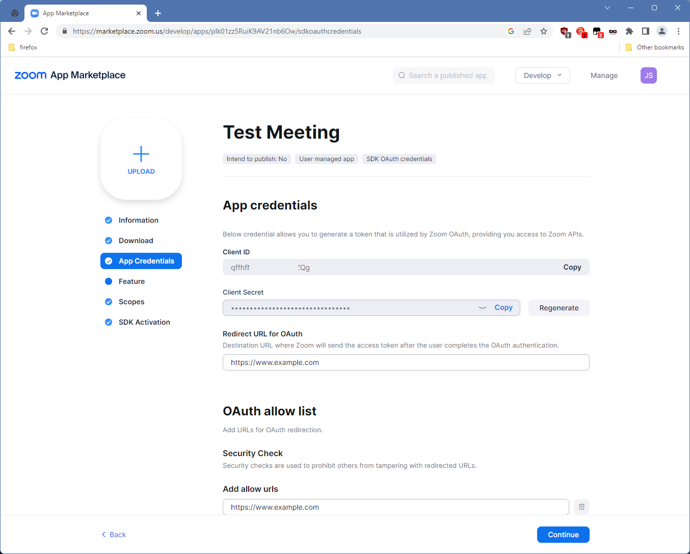Screen dimensions: 690x554
Task: Click the padlock site info icon
Action: [64, 31]
